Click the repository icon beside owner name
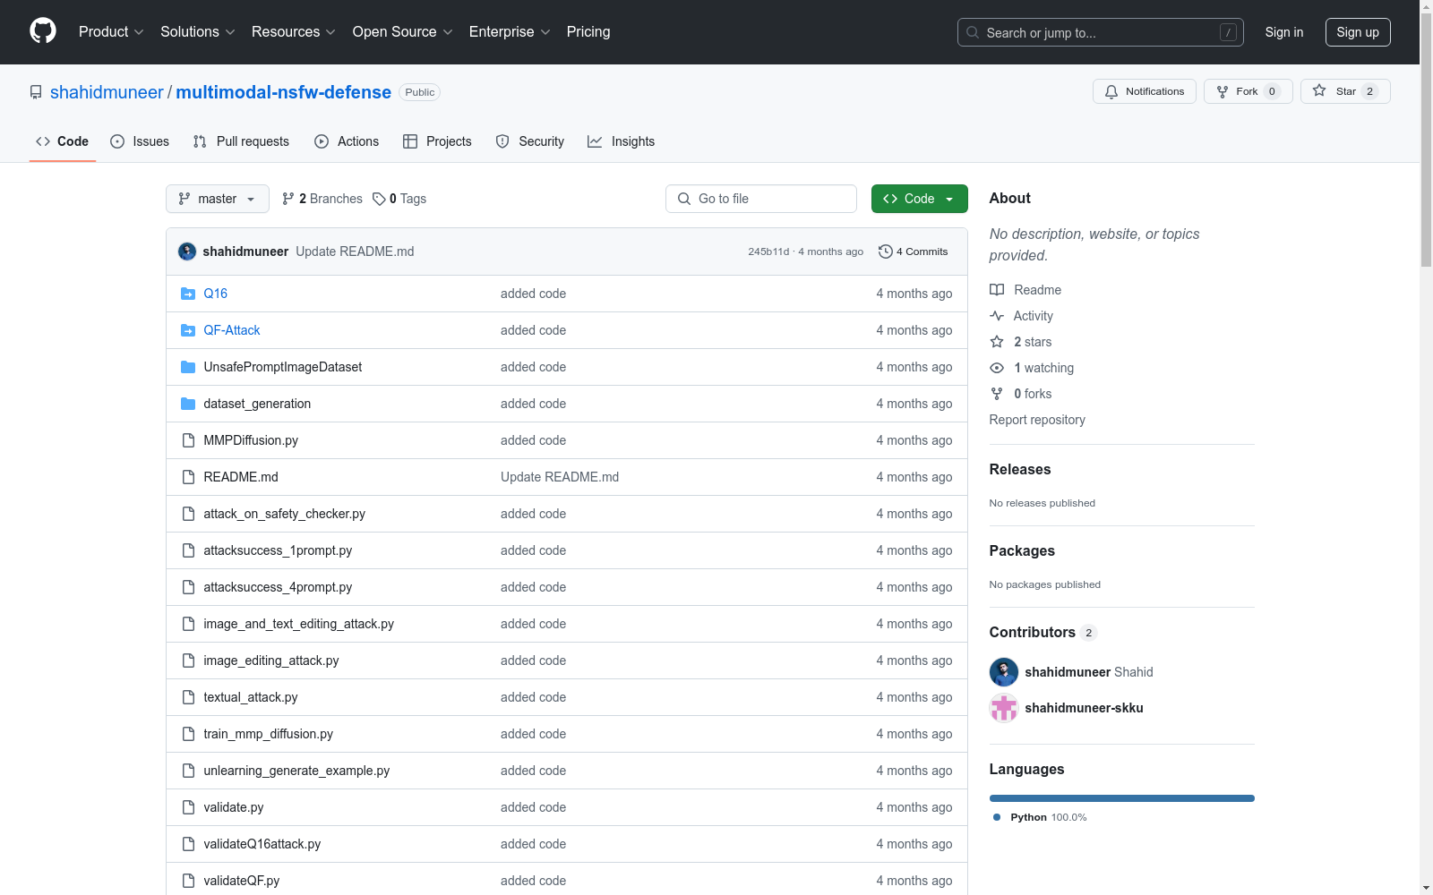Screen dimensions: 1433x895 [36, 92]
